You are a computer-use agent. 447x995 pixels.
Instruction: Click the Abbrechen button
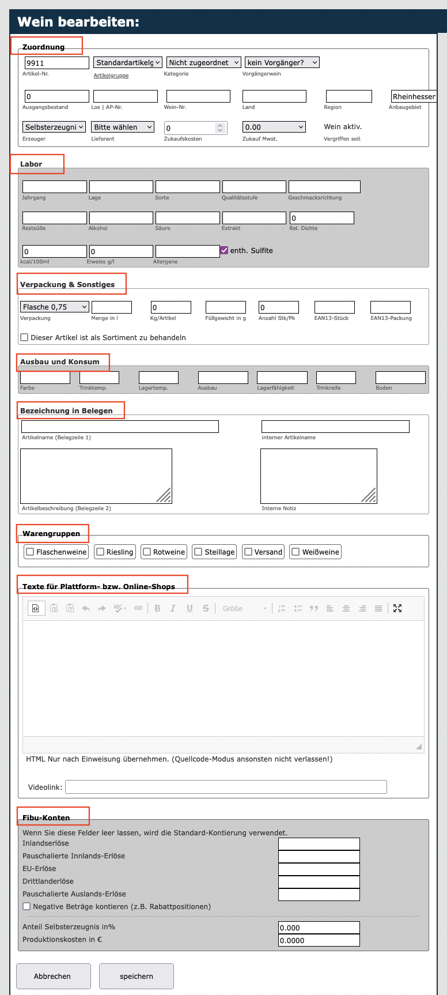click(53, 976)
